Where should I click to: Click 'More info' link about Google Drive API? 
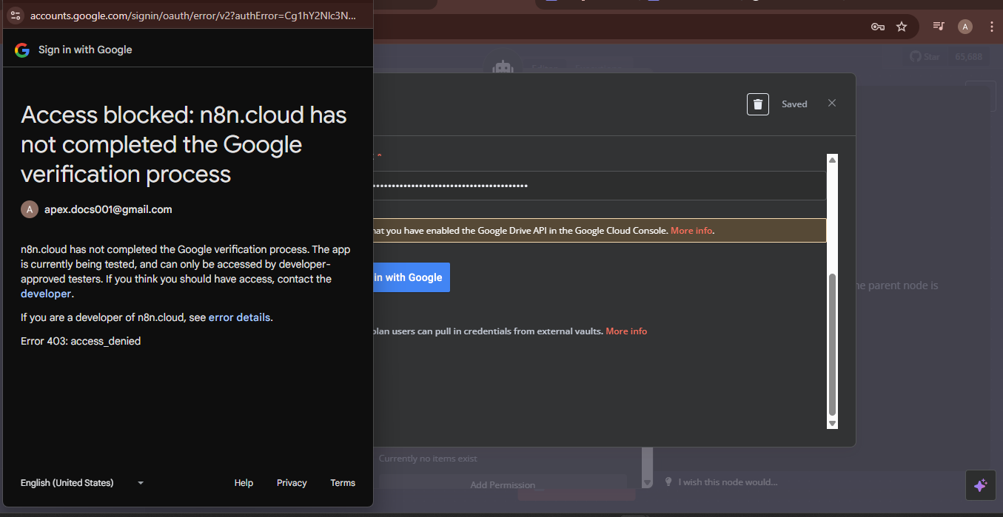click(x=691, y=231)
